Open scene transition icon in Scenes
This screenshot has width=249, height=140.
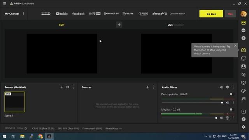tap(68, 87)
